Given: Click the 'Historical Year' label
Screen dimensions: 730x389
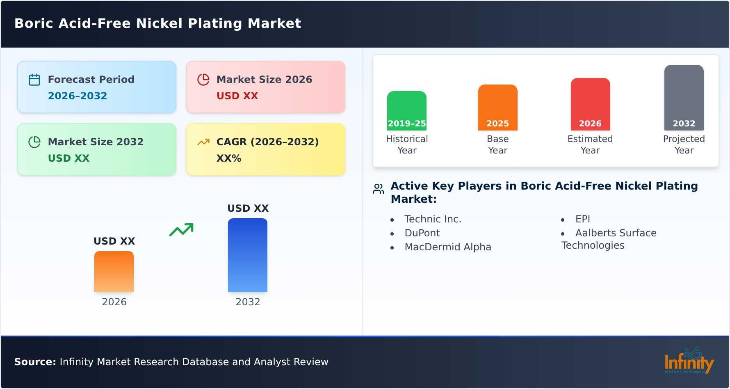Looking at the screenshot, I should (407, 145).
